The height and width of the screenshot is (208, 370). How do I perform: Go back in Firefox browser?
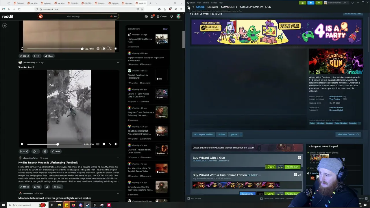point(9,9)
